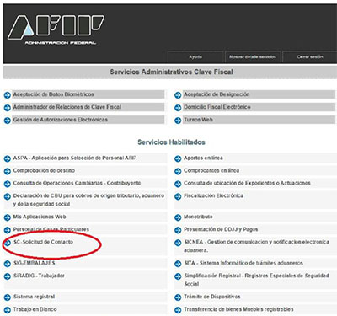Image resolution: width=337 pixels, height=316 pixels.
Task: Open Aportes en línea
Action: point(203,158)
